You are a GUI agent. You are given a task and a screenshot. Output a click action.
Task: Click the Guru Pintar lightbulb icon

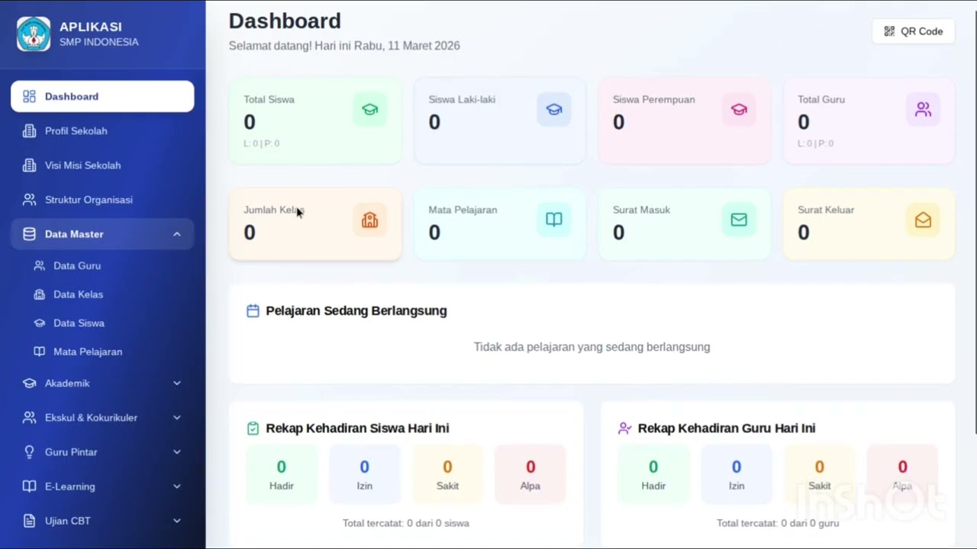[30, 451]
